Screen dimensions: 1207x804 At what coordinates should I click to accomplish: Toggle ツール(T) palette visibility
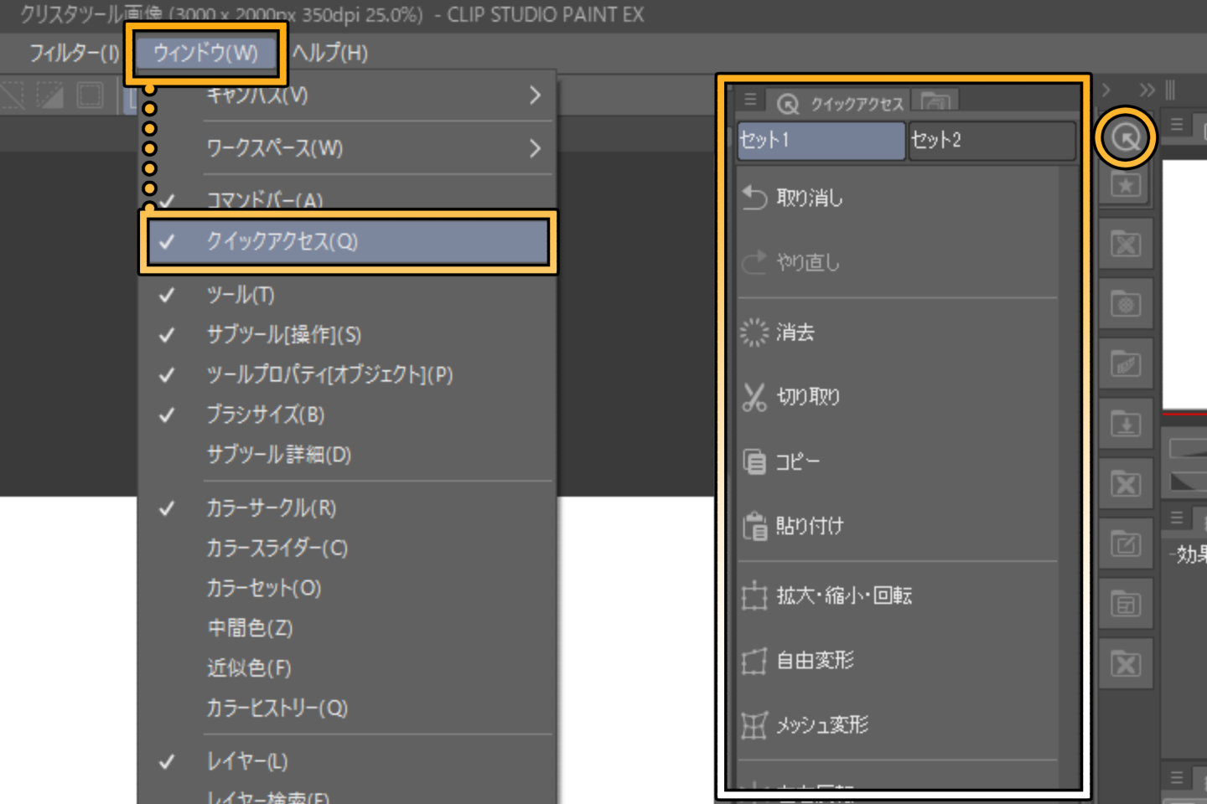[x=347, y=295]
